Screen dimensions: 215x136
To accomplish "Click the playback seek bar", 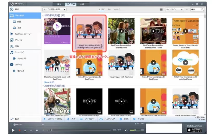I will tap(81, 130).
